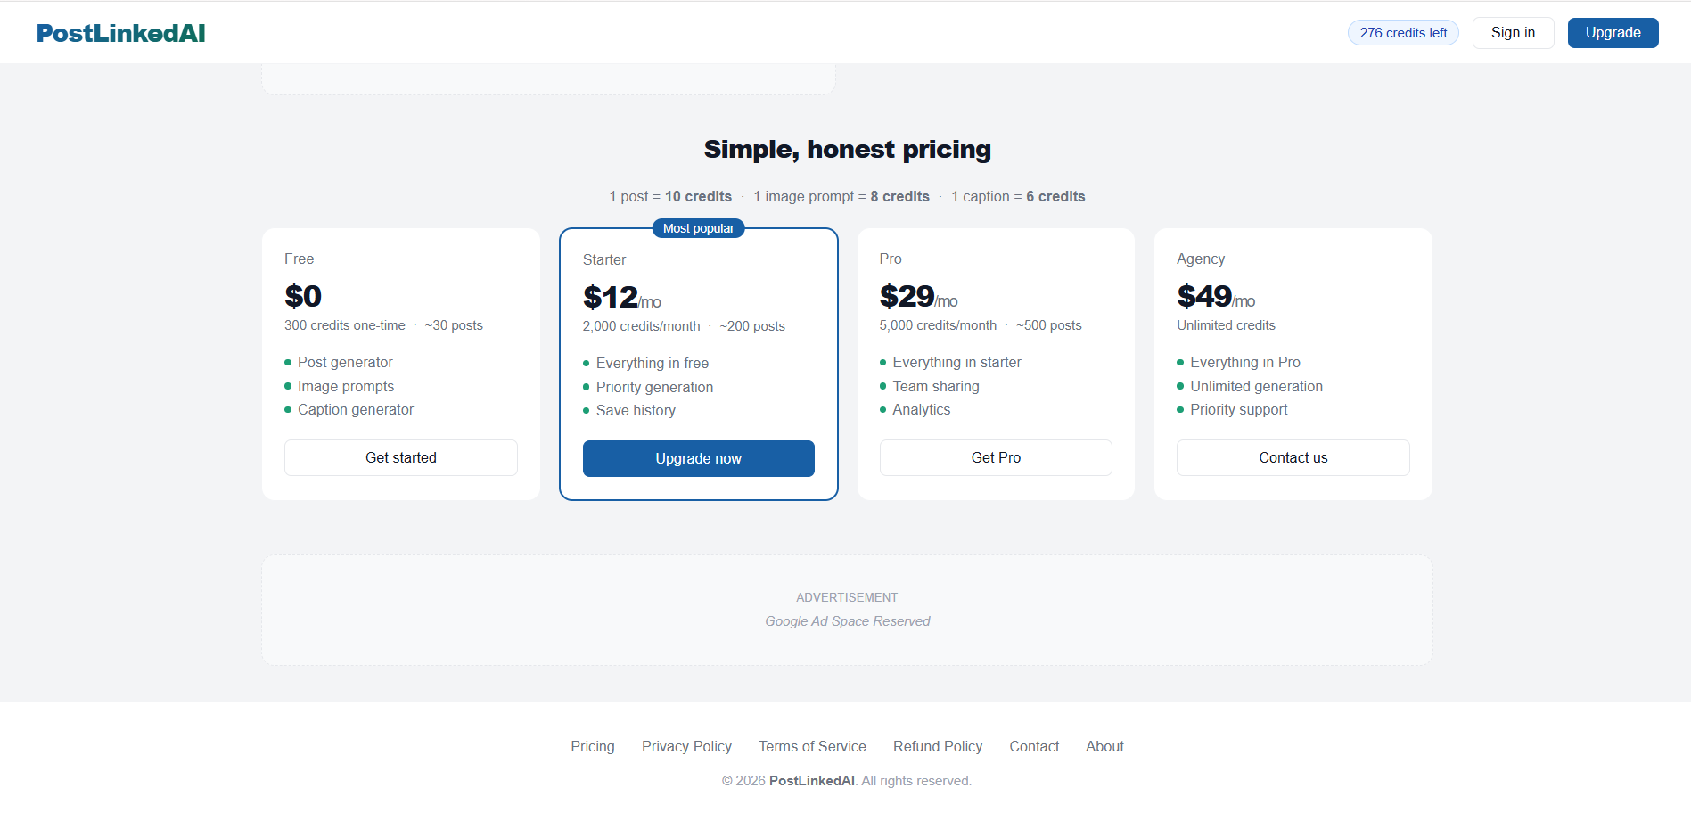
Task: Open the 276 credits left badge
Action: pos(1403,33)
